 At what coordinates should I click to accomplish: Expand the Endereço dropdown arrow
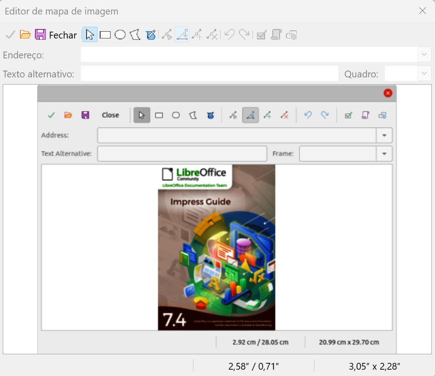(424, 54)
